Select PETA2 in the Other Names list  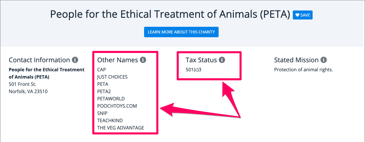104,91
